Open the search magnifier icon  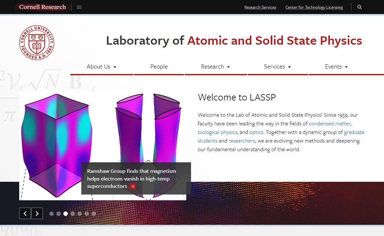360,7
